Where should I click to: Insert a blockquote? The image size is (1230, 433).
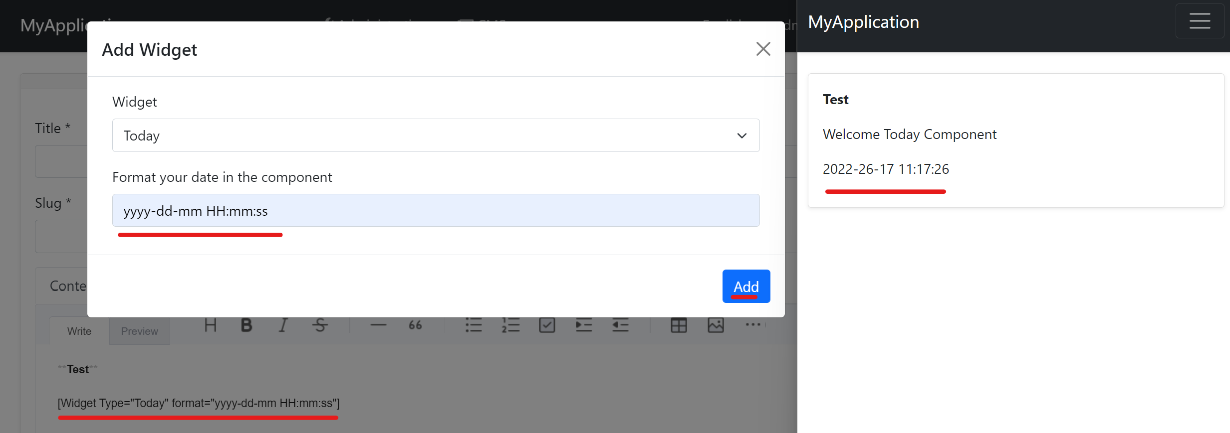coord(415,325)
